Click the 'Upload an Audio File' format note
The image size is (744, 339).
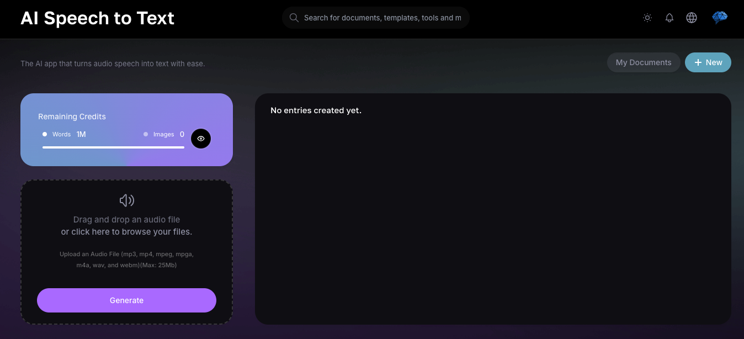point(126,259)
